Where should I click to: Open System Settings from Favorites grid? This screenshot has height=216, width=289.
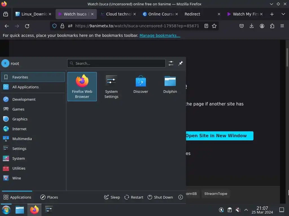tap(111, 87)
